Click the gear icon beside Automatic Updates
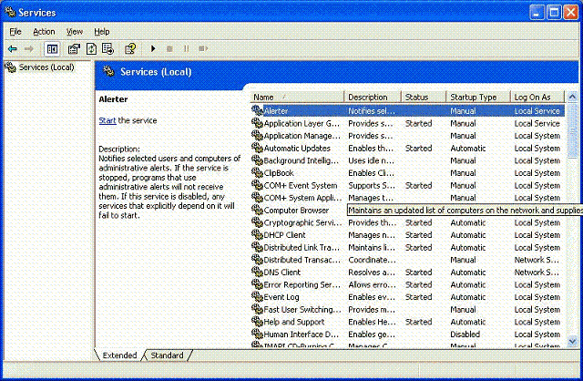Screen dimensions: 583x381 point(257,148)
